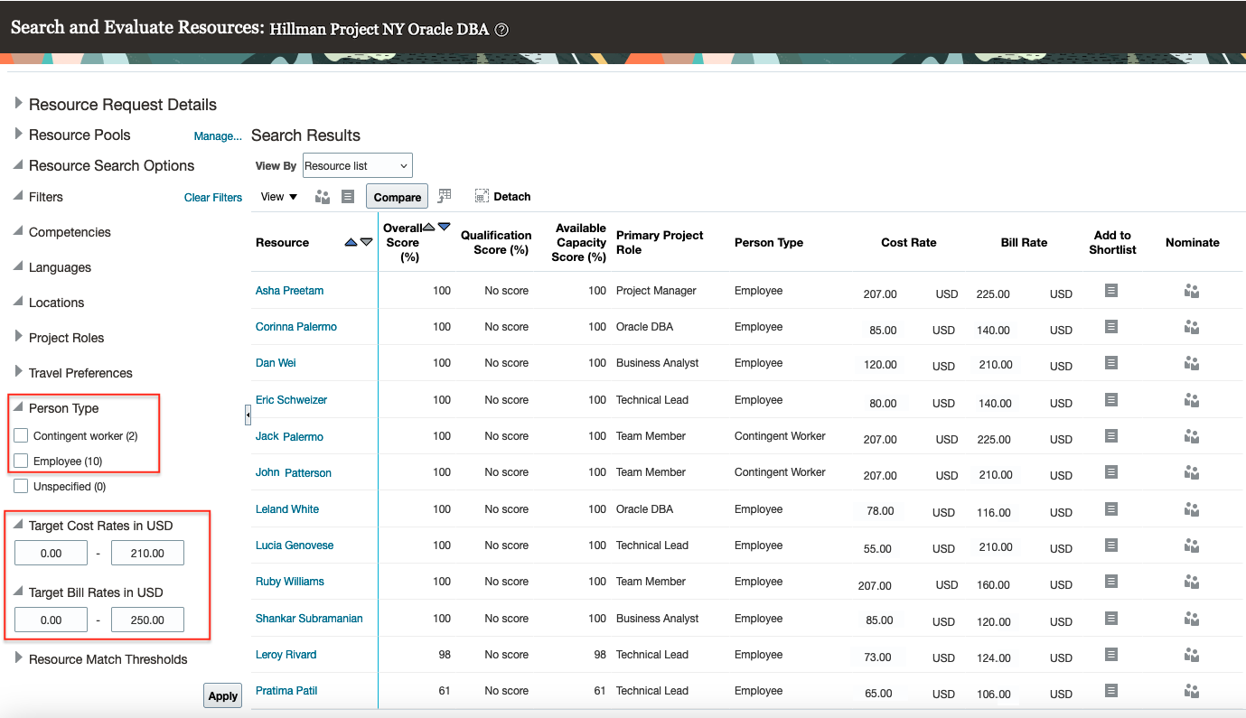Click the Person Type column header

tap(769, 242)
